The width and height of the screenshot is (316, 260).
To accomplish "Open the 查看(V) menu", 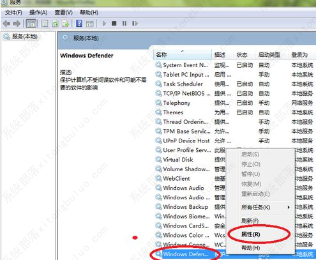I will (x=63, y=13).
